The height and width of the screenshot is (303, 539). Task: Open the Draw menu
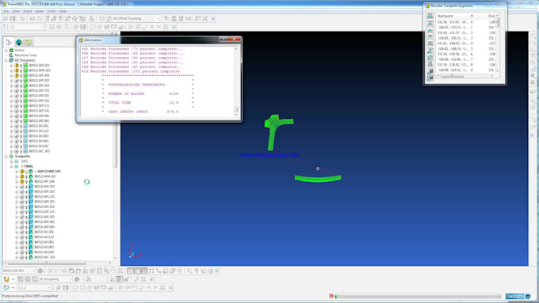[x=40, y=11]
